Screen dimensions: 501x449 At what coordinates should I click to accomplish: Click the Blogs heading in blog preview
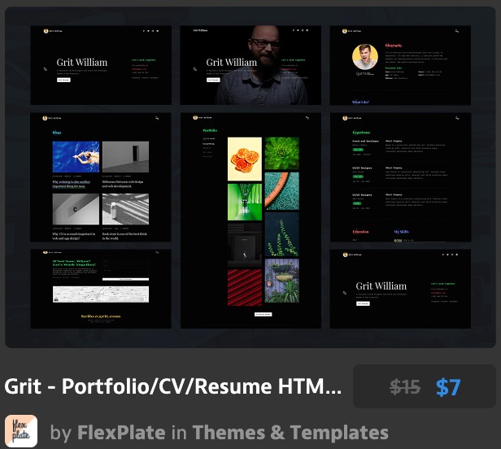(x=58, y=132)
